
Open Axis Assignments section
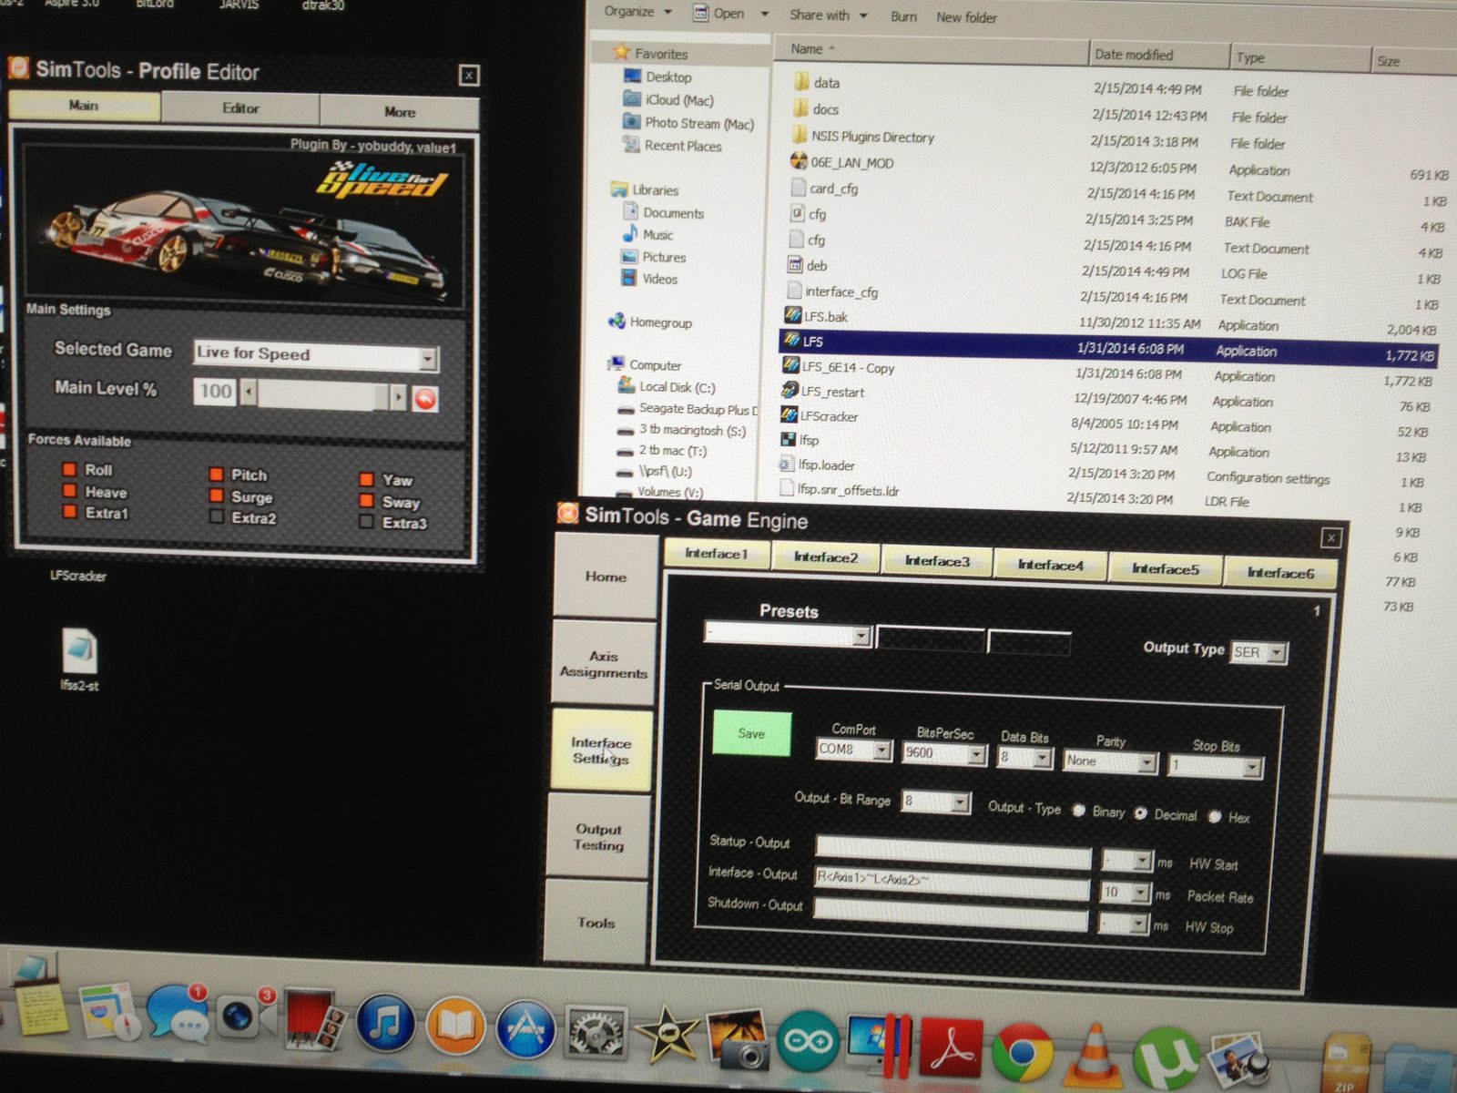coord(603,663)
